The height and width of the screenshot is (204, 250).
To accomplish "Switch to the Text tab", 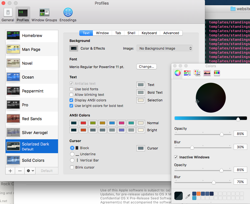I will (x=86, y=33).
